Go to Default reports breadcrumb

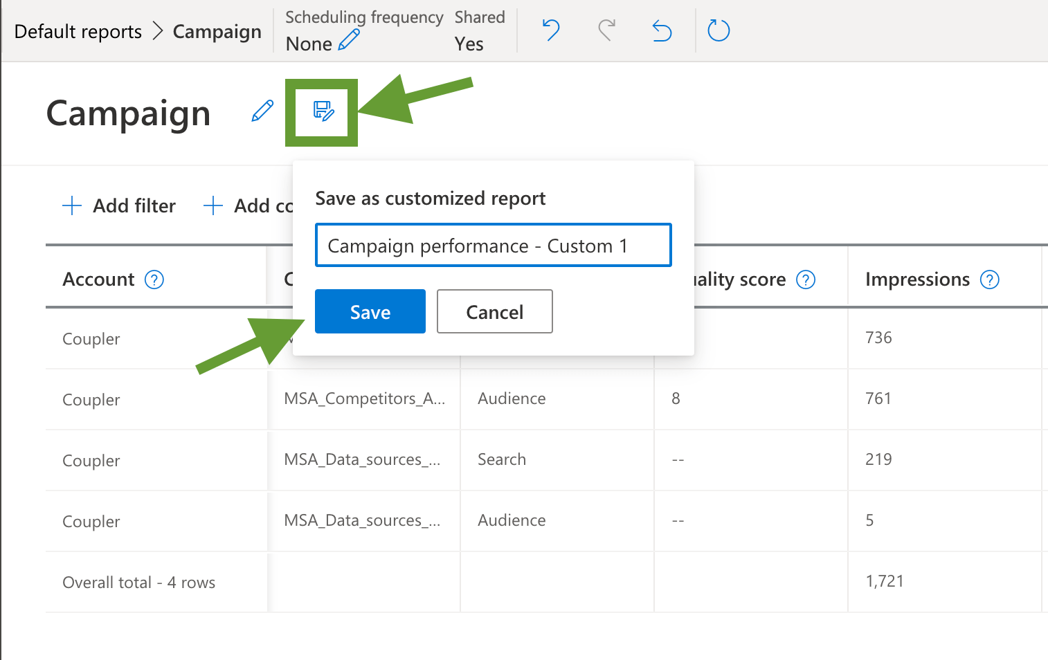78,32
